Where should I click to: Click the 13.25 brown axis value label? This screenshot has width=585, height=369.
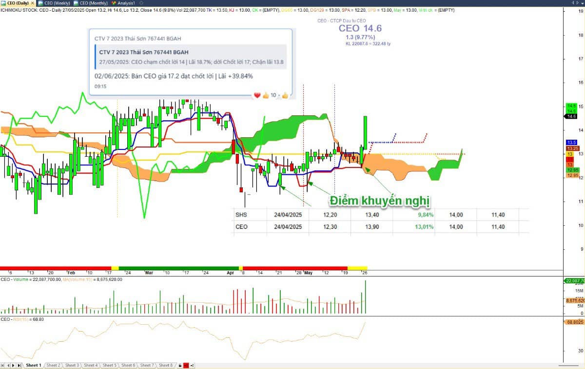pyautogui.click(x=573, y=148)
